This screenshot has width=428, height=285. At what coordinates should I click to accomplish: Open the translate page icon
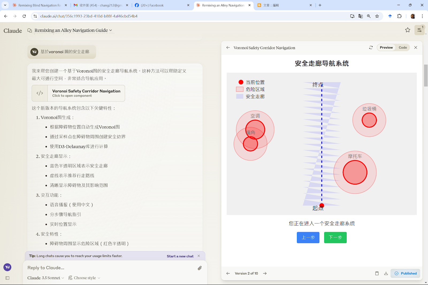pyautogui.click(x=361, y=16)
